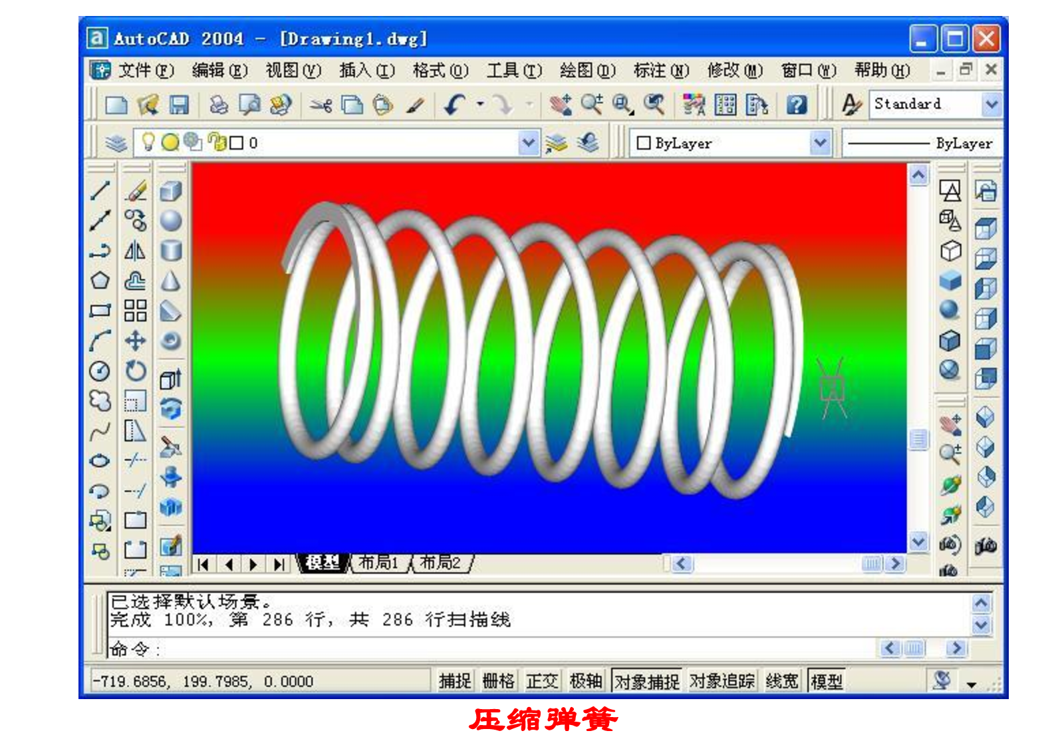The image size is (1056, 747).
Task: Click the Plot printer icon
Action: [219, 104]
